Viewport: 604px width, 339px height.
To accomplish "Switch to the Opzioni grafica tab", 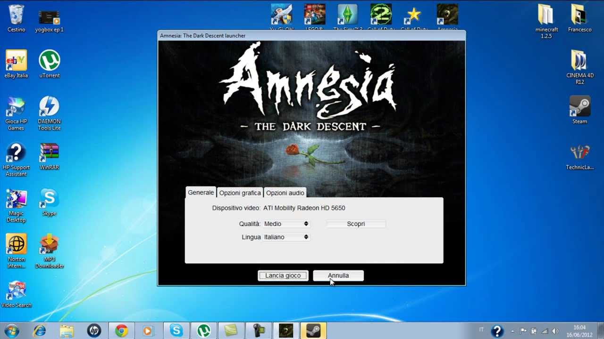I will click(240, 193).
